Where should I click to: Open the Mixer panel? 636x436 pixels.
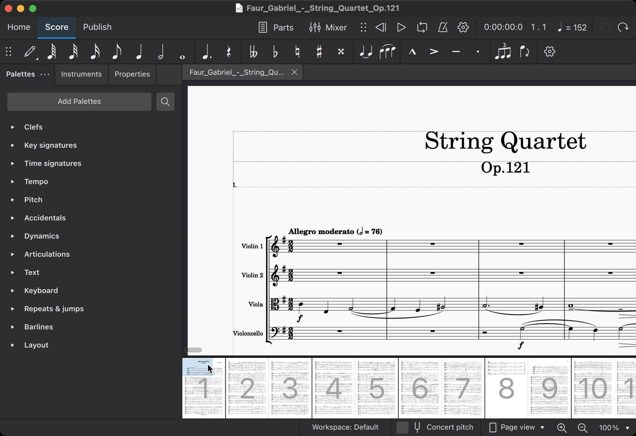tap(328, 28)
